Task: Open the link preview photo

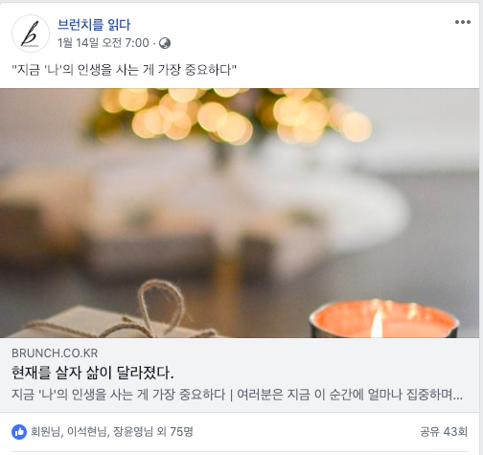Action: pyautogui.click(x=240, y=213)
